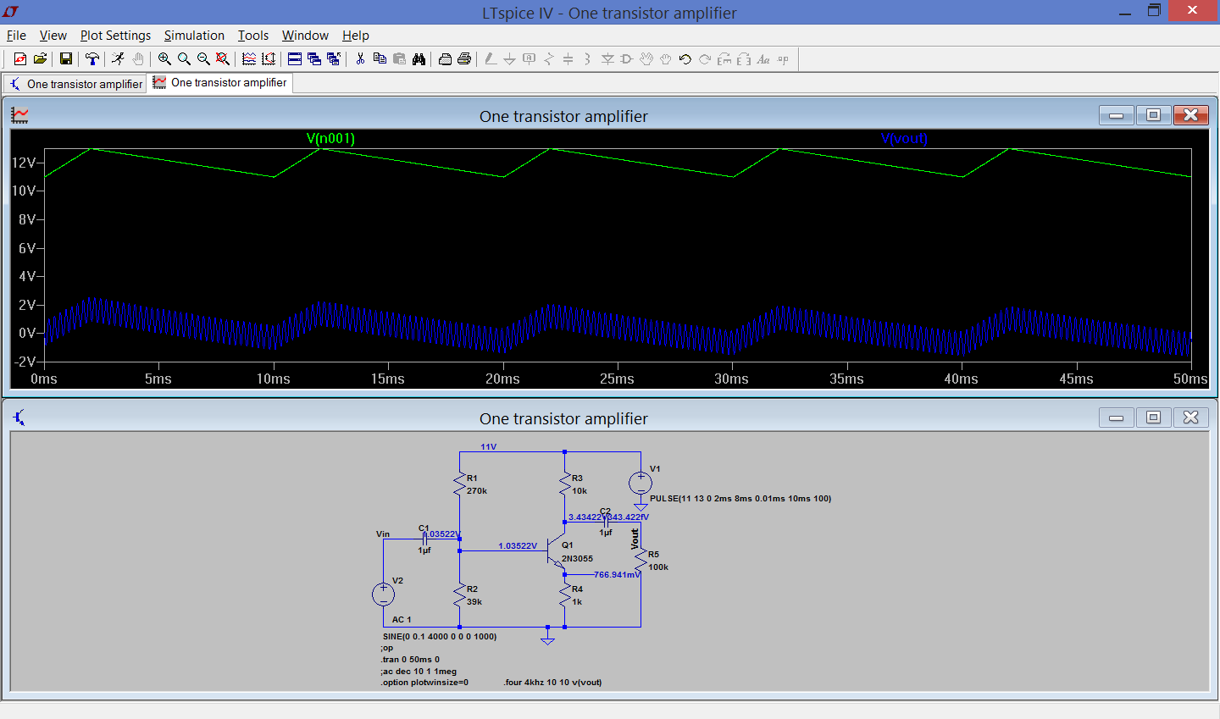
Task: Click the Q1 2N3055 transistor in schematic
Action: (556, 550)
